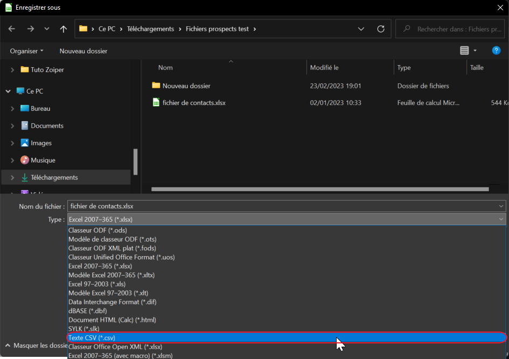Open the Organiser menu
The width and height of the screenshot is (509, 359).
coord(26,51)
